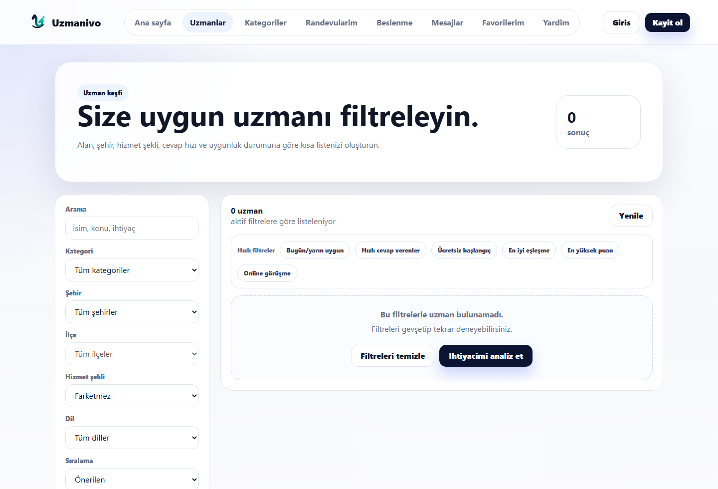Click 'aktif filtrelere göre listeleniyor' text
This screenshot has height=489, width=718.
point(283,221)
